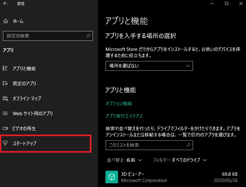Select the 3D ビューアー app name
The height and width of the screenshot is (187, 246).
click(x=133, y=174)
